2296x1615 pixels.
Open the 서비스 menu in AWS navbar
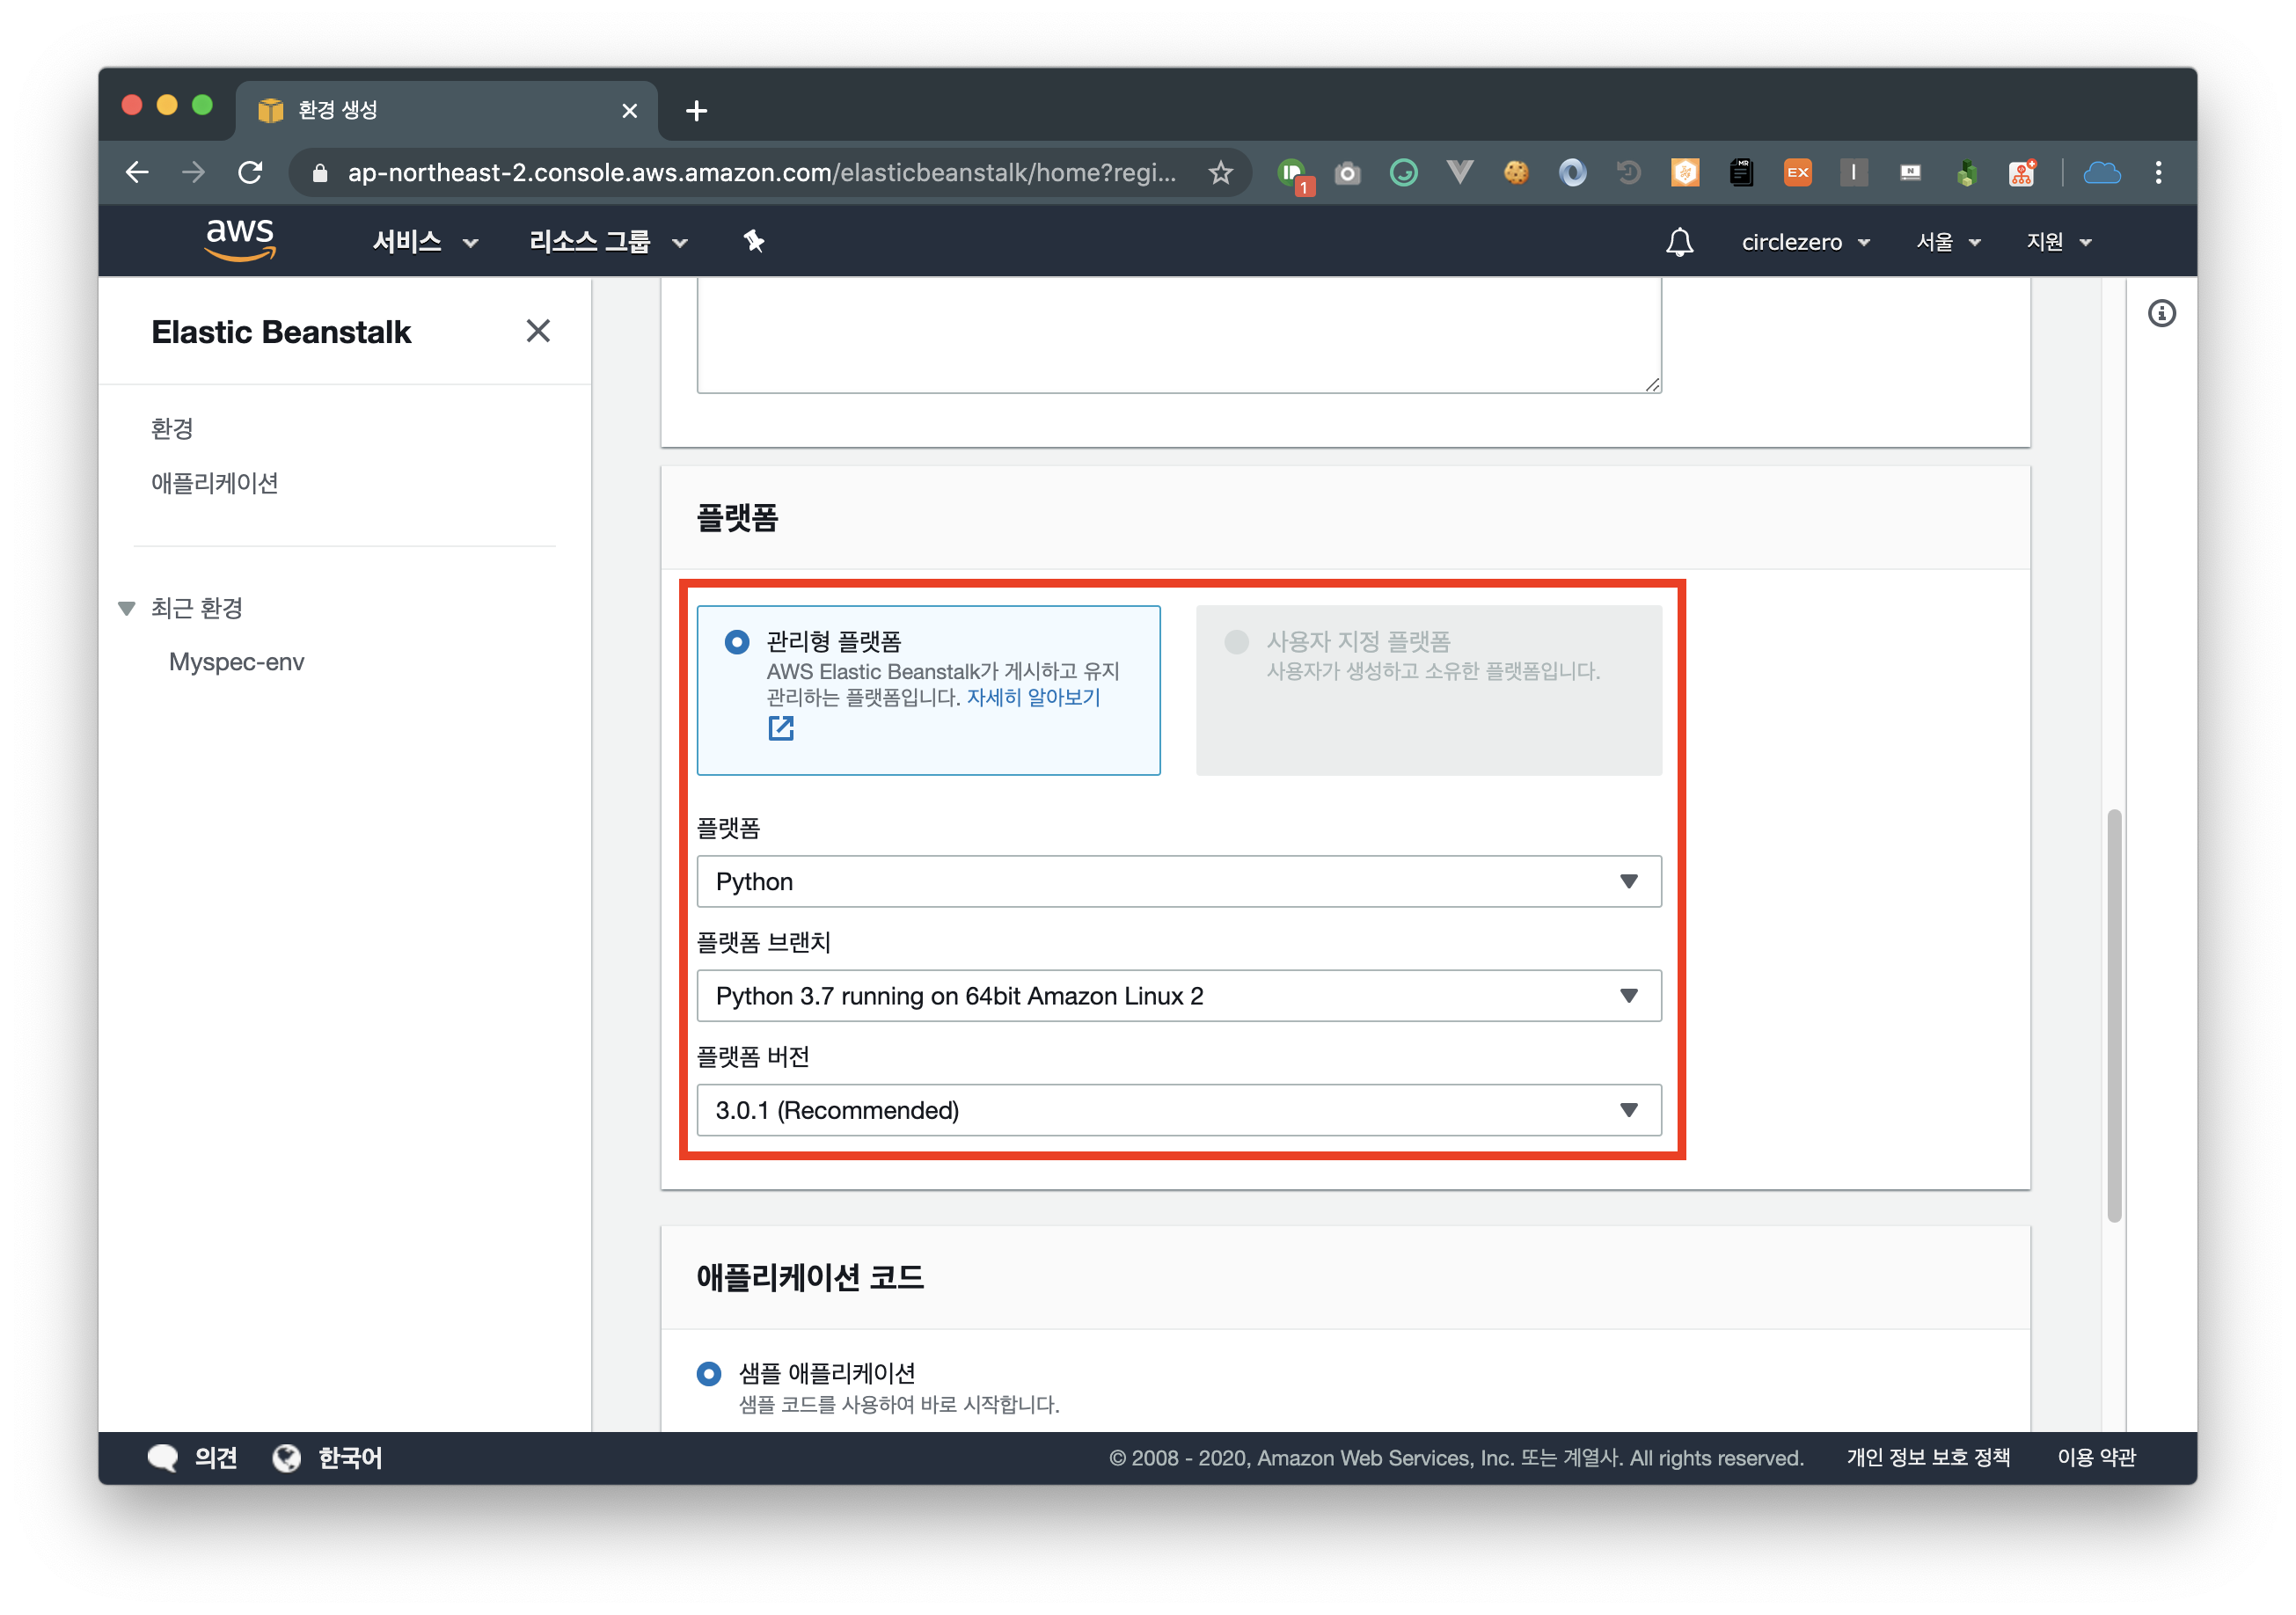pos(424,242)
